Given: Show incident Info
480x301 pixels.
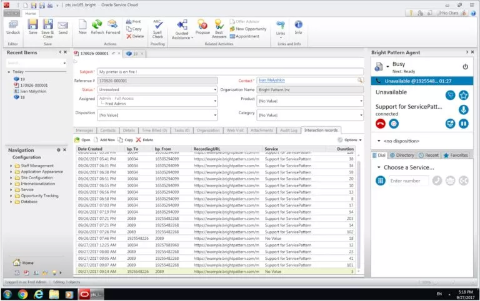Looking at the screenshot, I should pos(298,27).
